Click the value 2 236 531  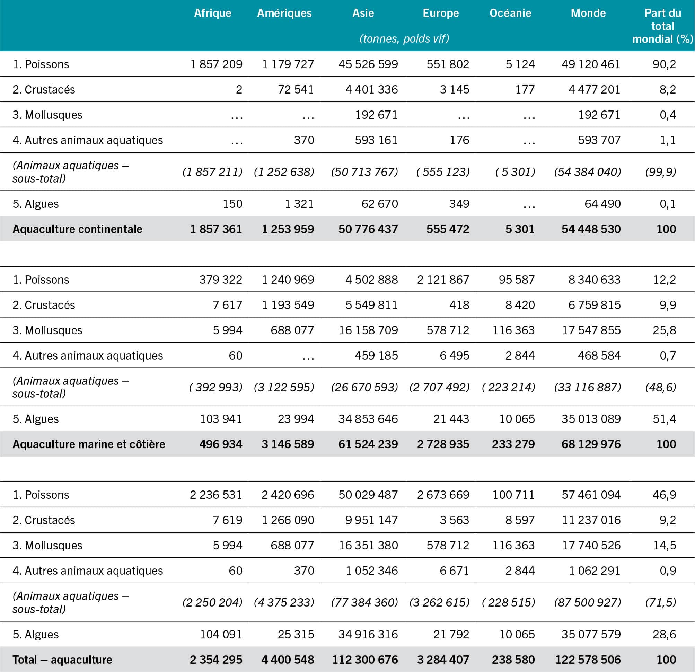coord(216,495)
